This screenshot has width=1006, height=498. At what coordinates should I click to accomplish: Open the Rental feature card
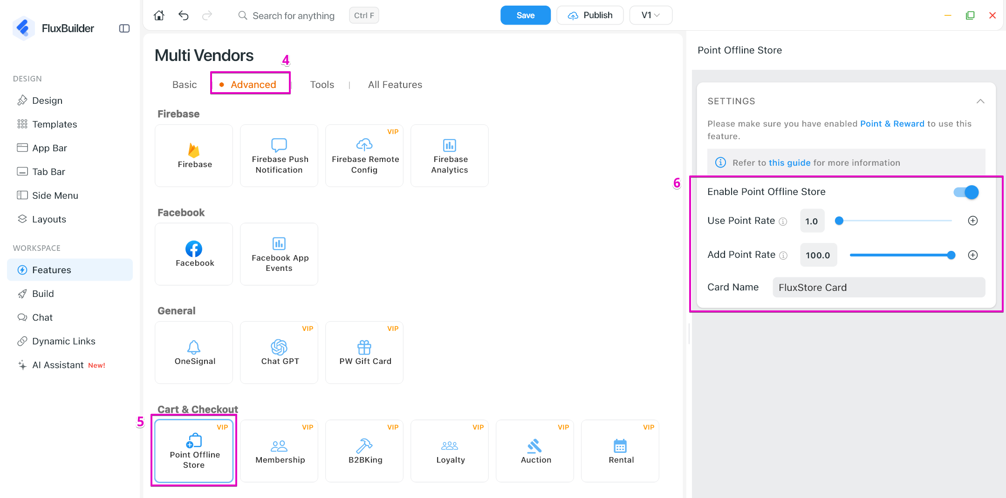620,451
